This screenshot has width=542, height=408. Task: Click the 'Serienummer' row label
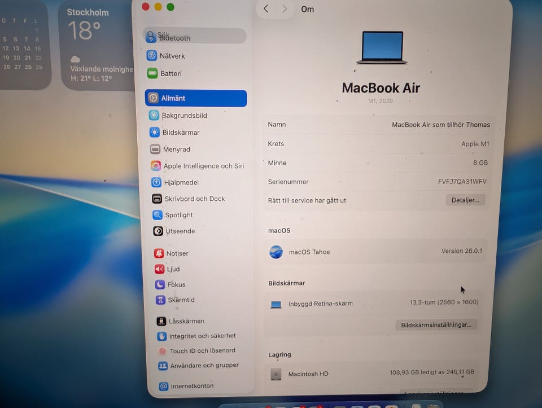288,182
